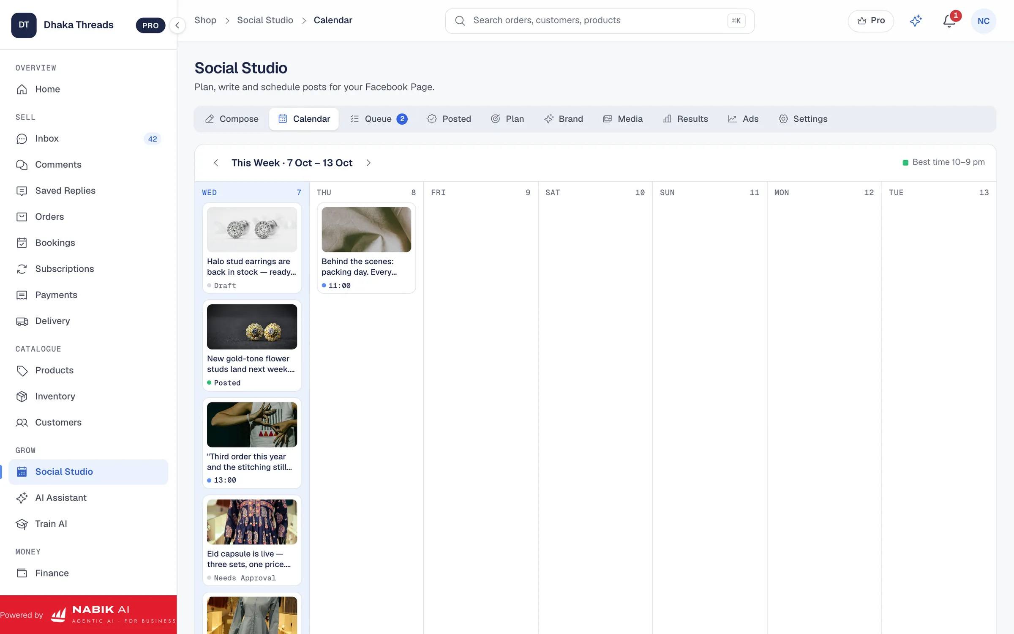Screen dimensions: 1014x634
Task: Open the Brand tab
Action: [563, 119]
